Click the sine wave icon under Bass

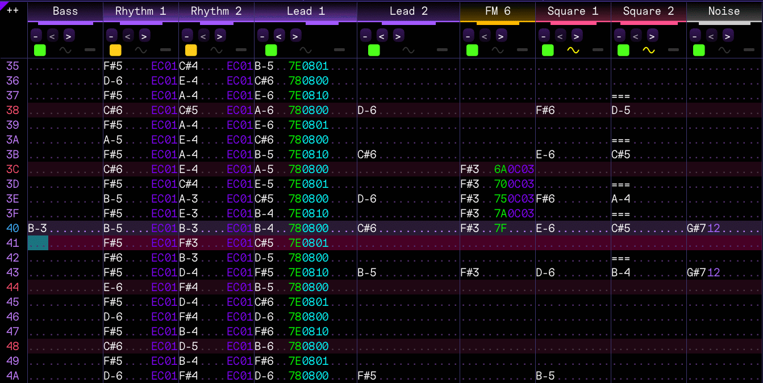[65, 50]
